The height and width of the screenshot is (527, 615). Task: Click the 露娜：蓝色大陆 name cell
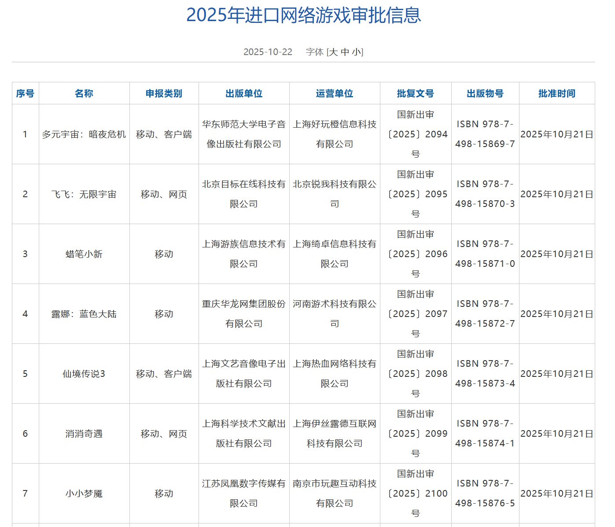(x=84, y=314)
